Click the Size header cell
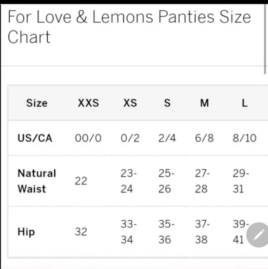 37,103
